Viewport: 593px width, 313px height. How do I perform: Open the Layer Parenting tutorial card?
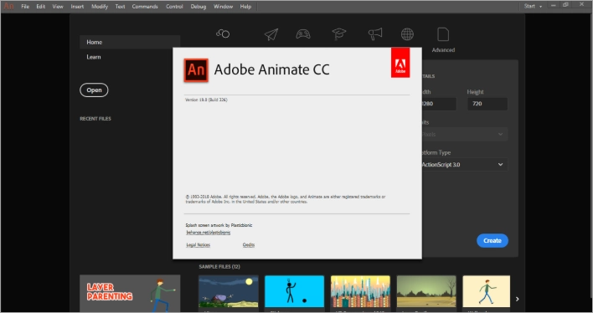click(130, 294)
